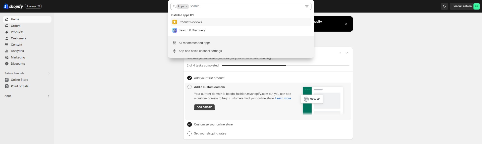Expand the Set your shipping rates task
The width and height of the screenshot is (482, 144).
210,133
